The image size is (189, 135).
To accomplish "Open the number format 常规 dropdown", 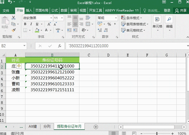I will (x=116, y=18).
